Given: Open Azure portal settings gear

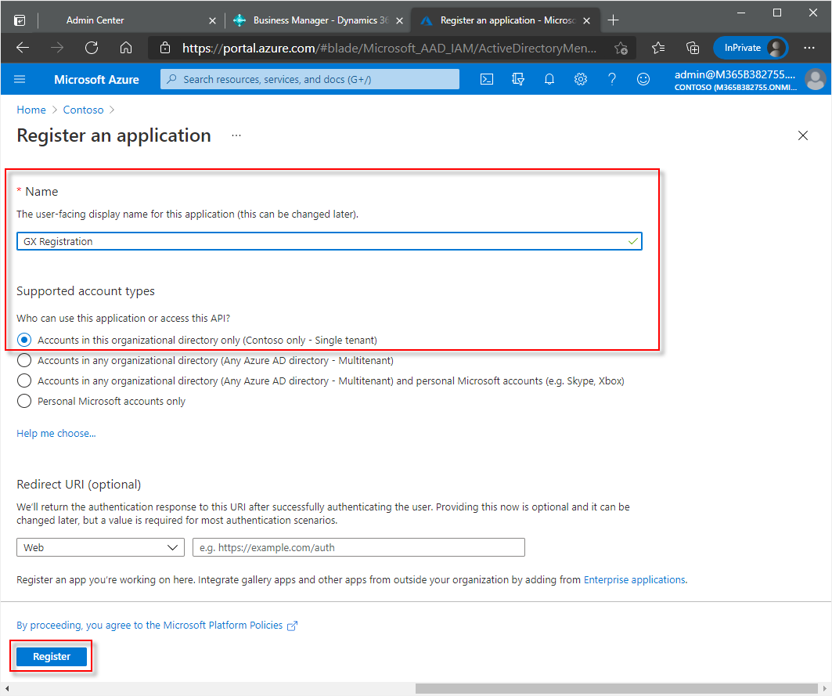Looking at the screenshot, I should click(x=581, y=79).
